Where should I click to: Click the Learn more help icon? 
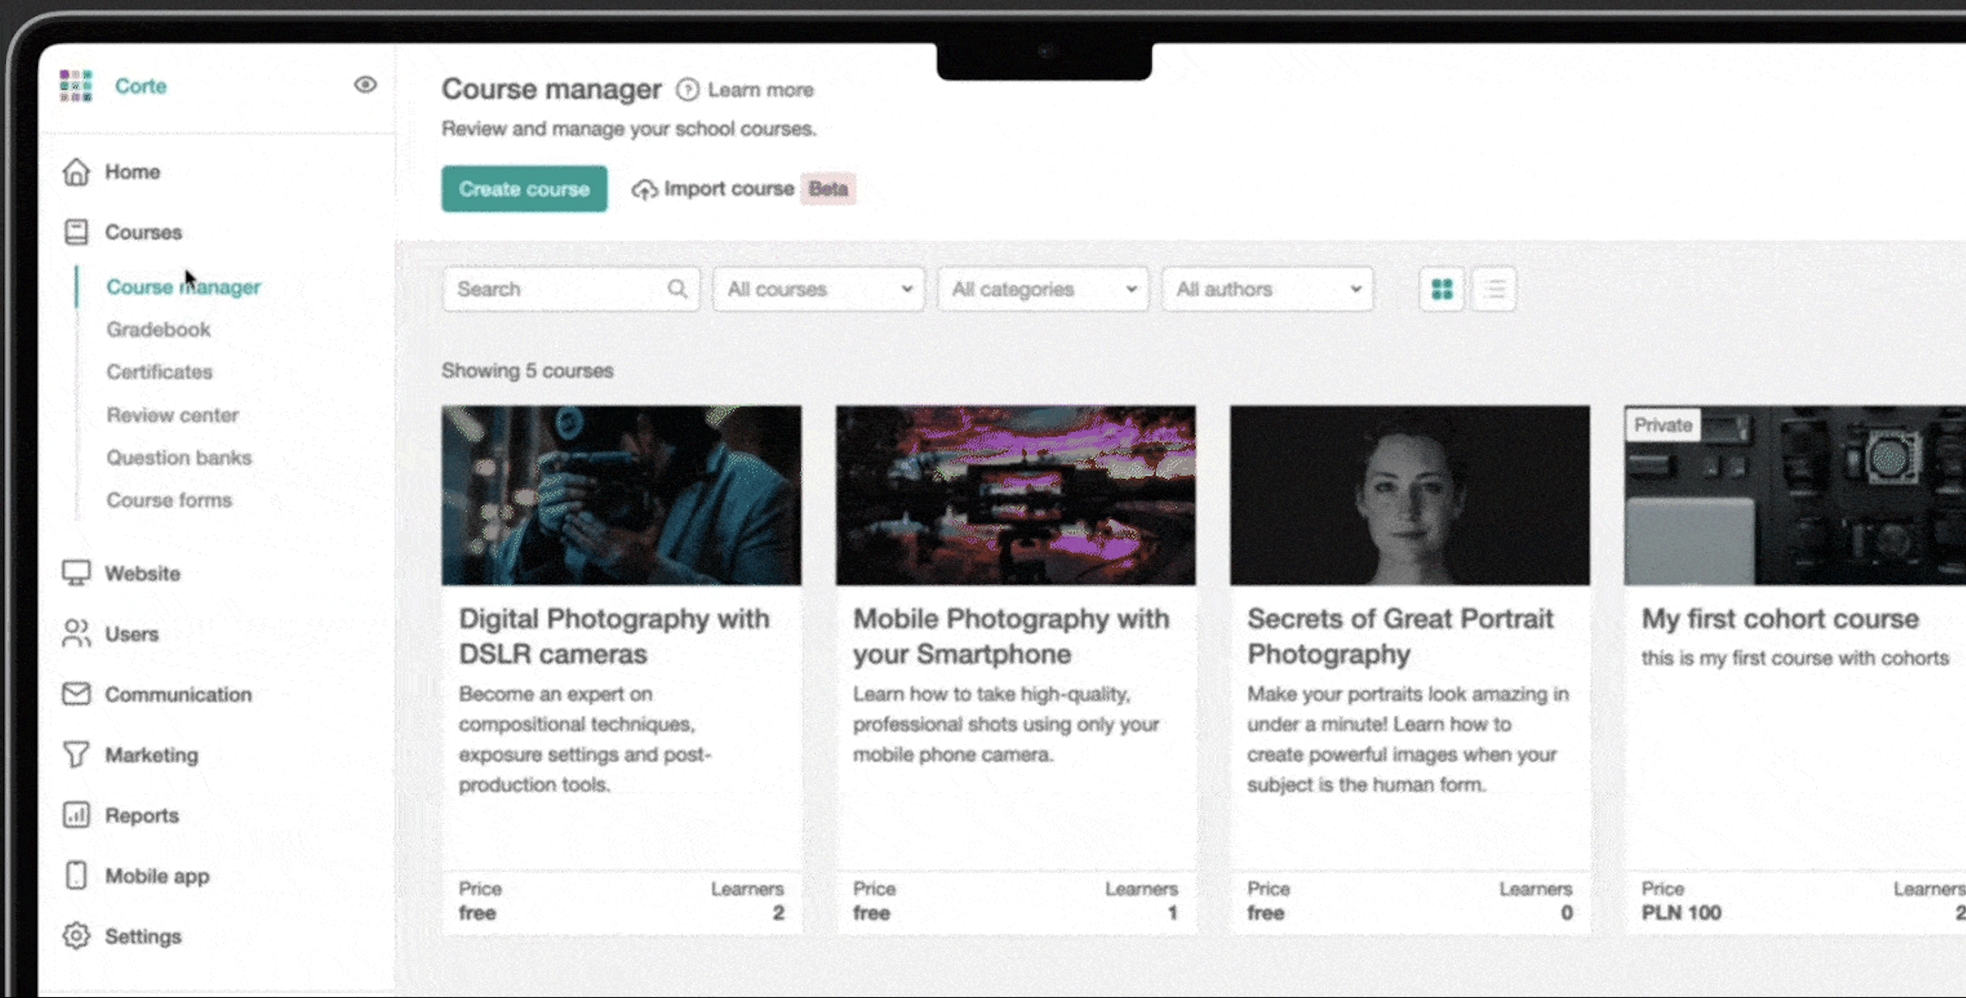tap(687, 90)
